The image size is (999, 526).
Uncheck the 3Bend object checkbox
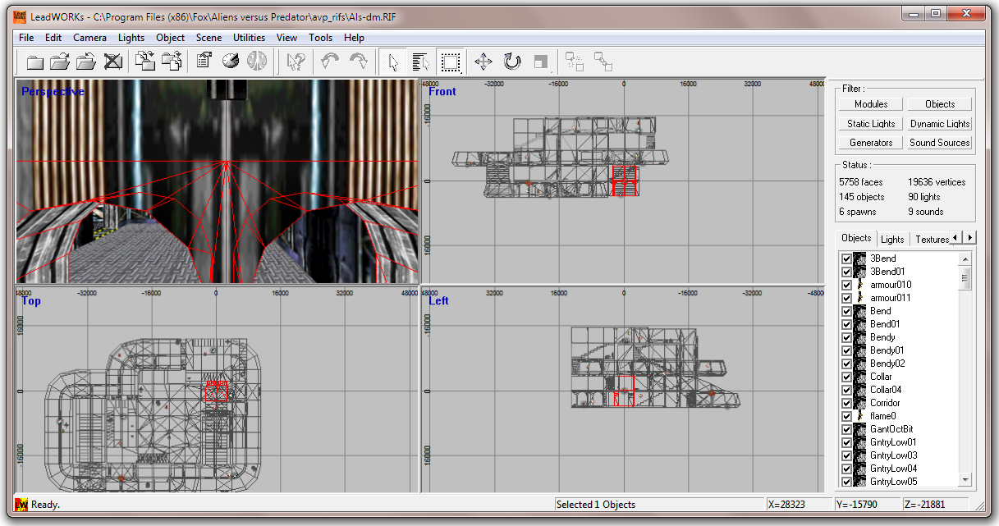pyautogui.click(x=846, y=258)
